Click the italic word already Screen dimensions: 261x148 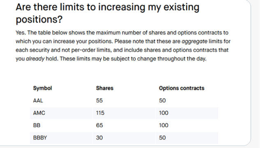(x=35, y=59)
